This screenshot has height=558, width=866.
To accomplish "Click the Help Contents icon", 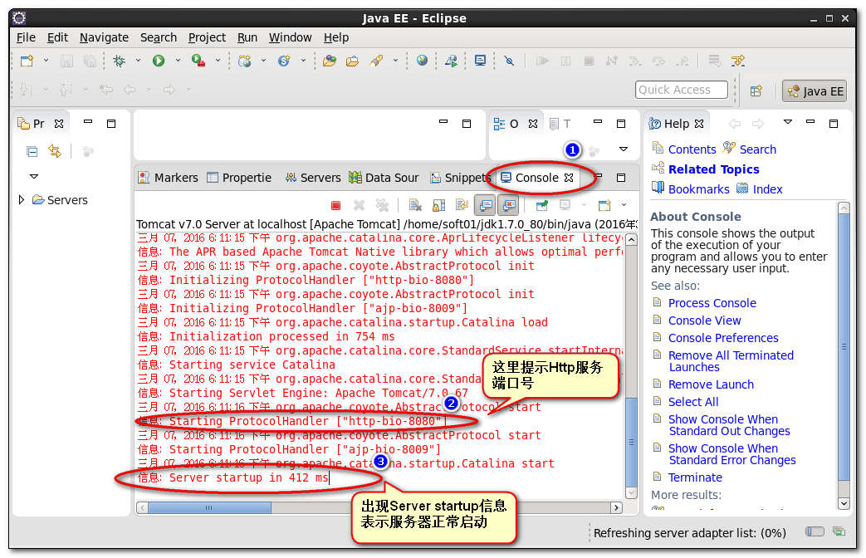I will point(658,148).
